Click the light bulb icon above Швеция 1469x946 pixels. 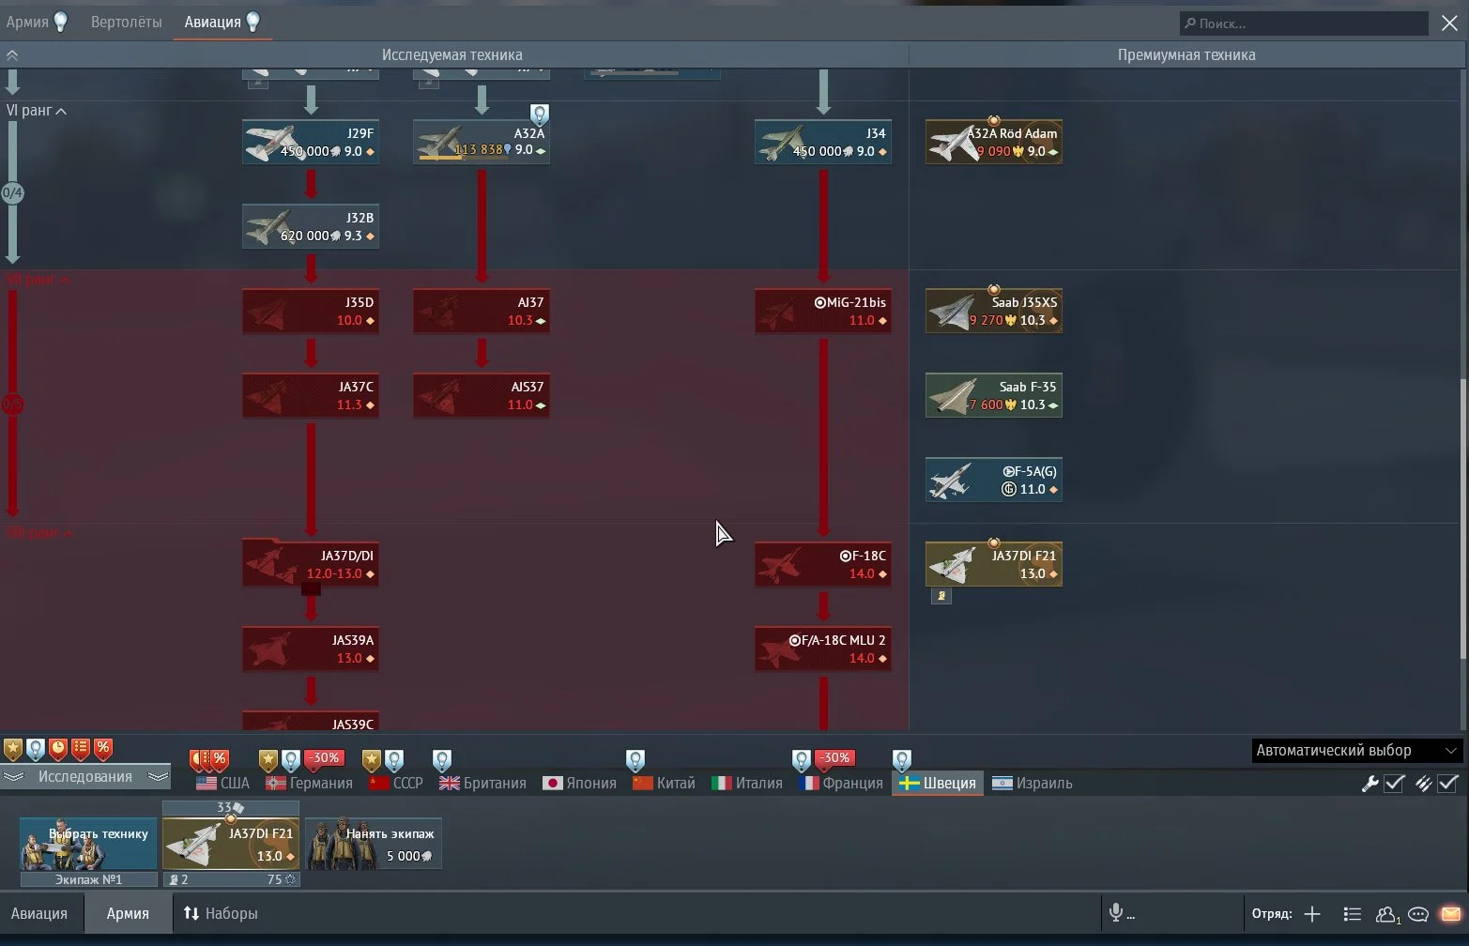pos(902,760)
